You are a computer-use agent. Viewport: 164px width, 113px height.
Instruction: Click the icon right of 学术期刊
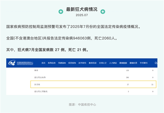155,63
